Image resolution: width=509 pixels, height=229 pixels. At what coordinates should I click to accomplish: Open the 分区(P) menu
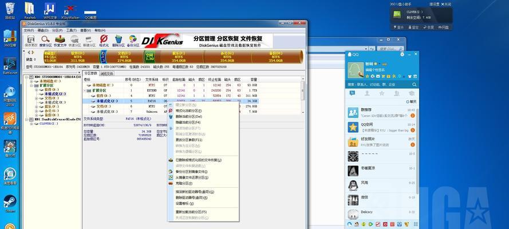click(x=57, y=30)
